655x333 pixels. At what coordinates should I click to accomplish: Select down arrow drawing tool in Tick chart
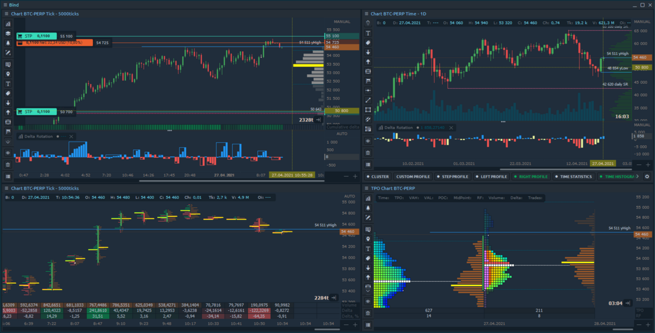pyautogui.click(x=8, y=103)
